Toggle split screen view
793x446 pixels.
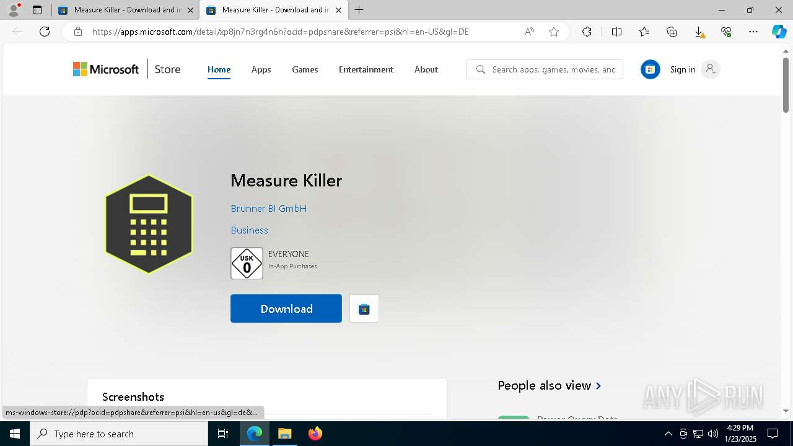click(616, 32)
